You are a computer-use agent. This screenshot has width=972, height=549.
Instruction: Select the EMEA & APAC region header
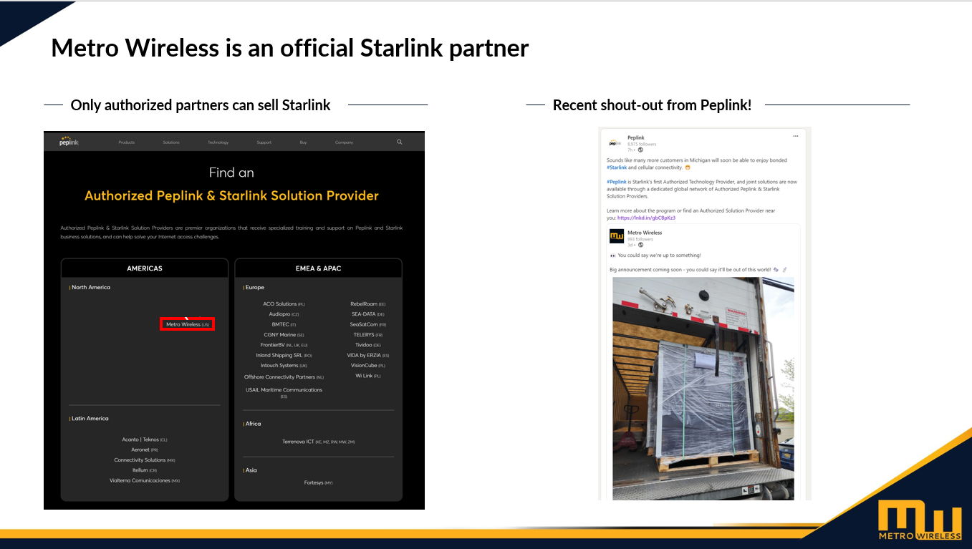pyautogui.click(x=319, y=268)
